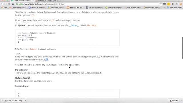This screenshot has height=103, width=183.
Task: Expand the bookmarks overflow chevron
Action: coord(165,7)
